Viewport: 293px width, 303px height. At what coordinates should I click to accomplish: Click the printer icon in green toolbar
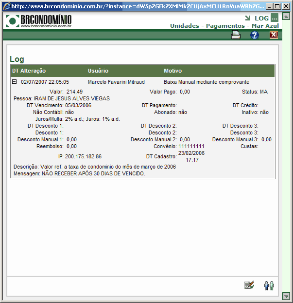pos(236,35)
